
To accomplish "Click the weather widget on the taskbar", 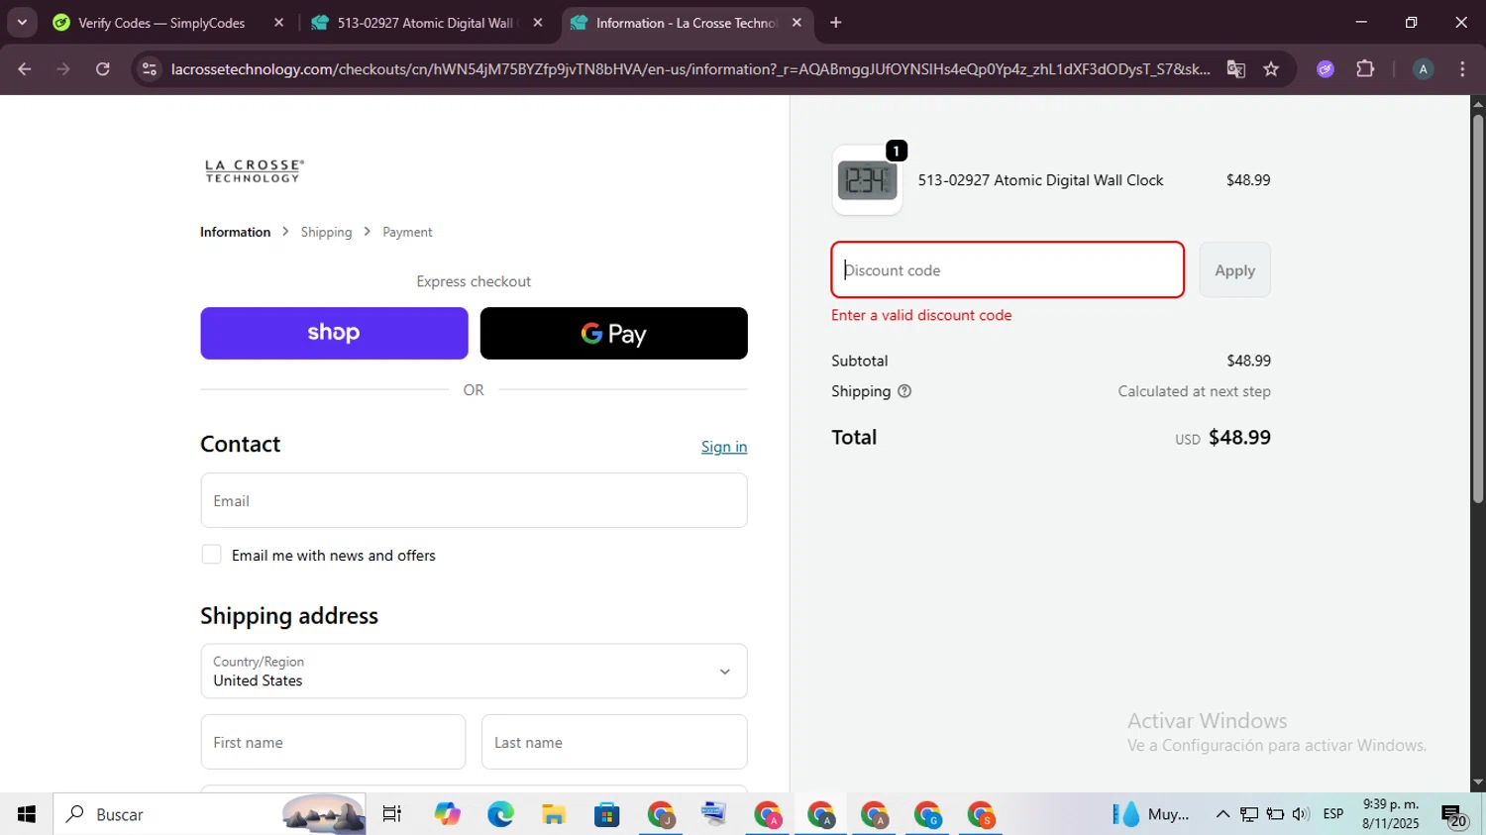I will pos(1151,814).
